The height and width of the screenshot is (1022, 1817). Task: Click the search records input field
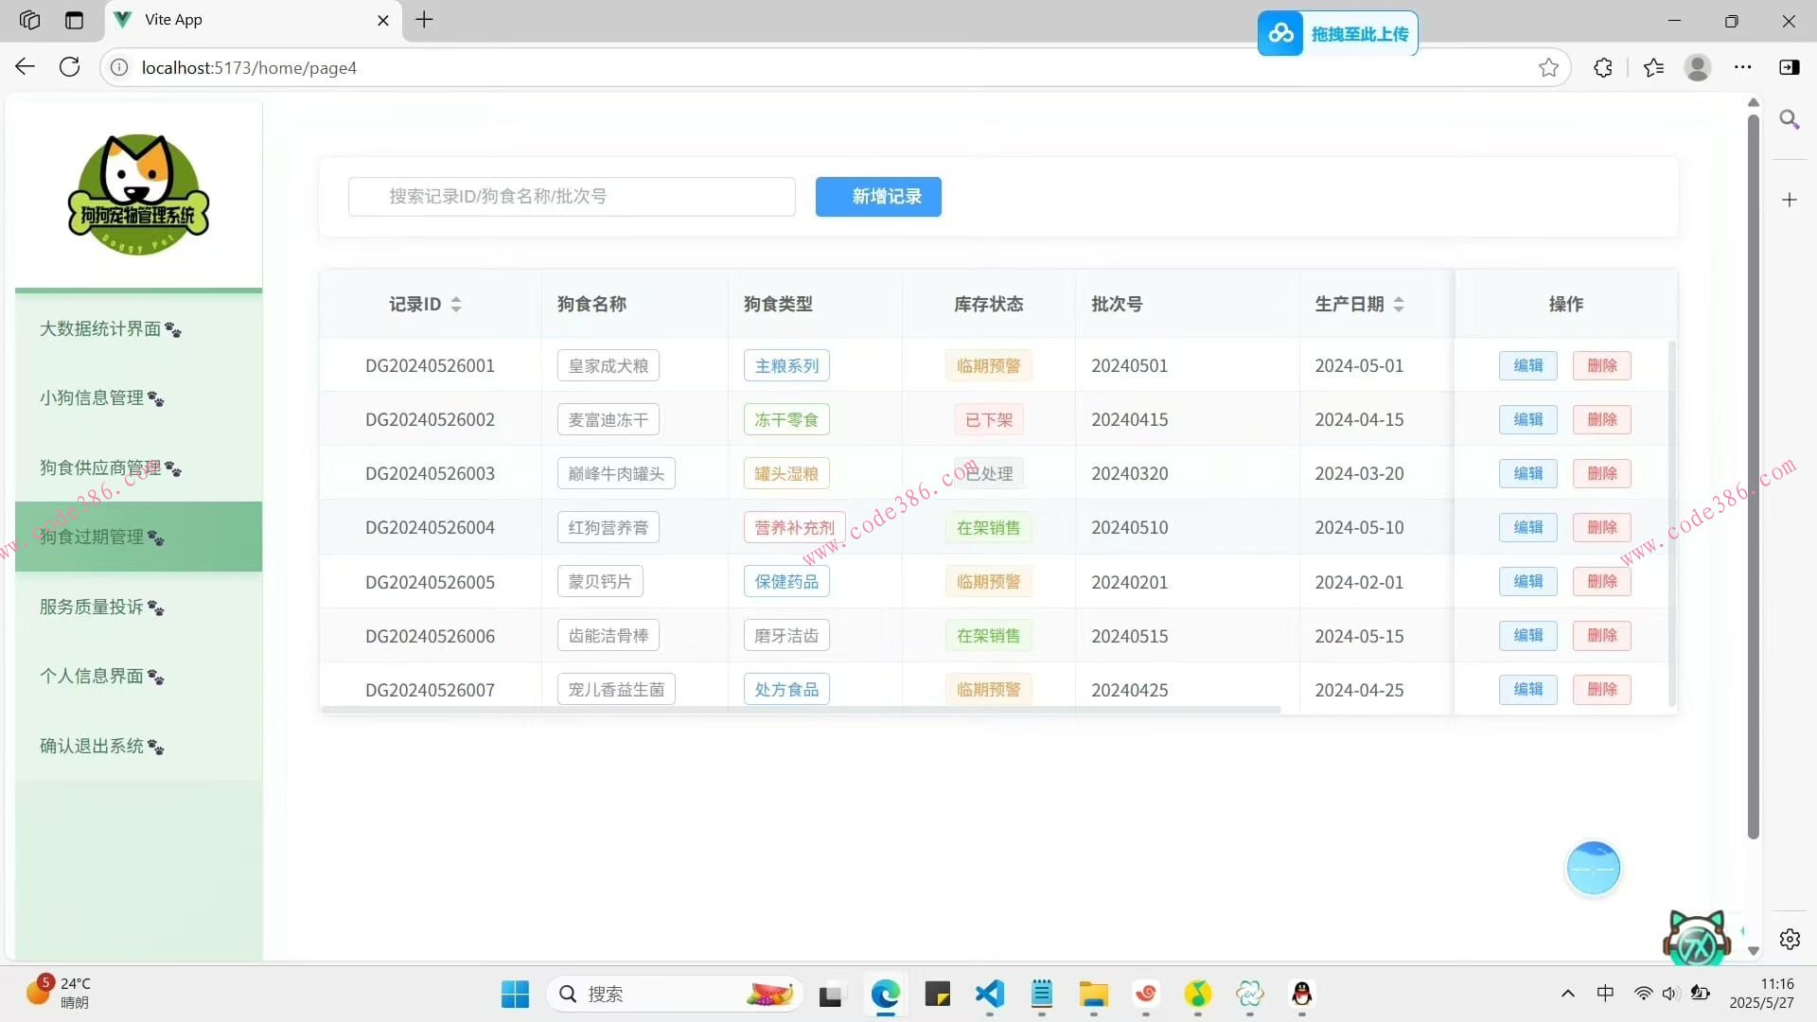pos(571,197)
